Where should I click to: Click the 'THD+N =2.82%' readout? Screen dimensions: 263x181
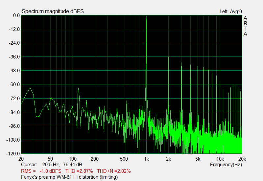point(114,171)
